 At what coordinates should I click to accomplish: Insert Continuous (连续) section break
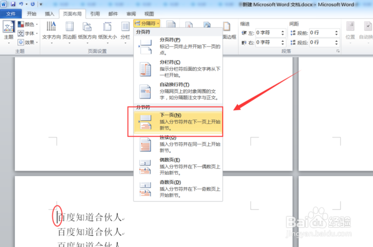(x=178, y=144)
